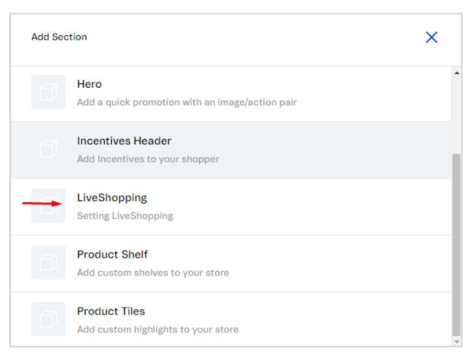
Task: Click the Hero section cube icon
Action: click(48, 92)
